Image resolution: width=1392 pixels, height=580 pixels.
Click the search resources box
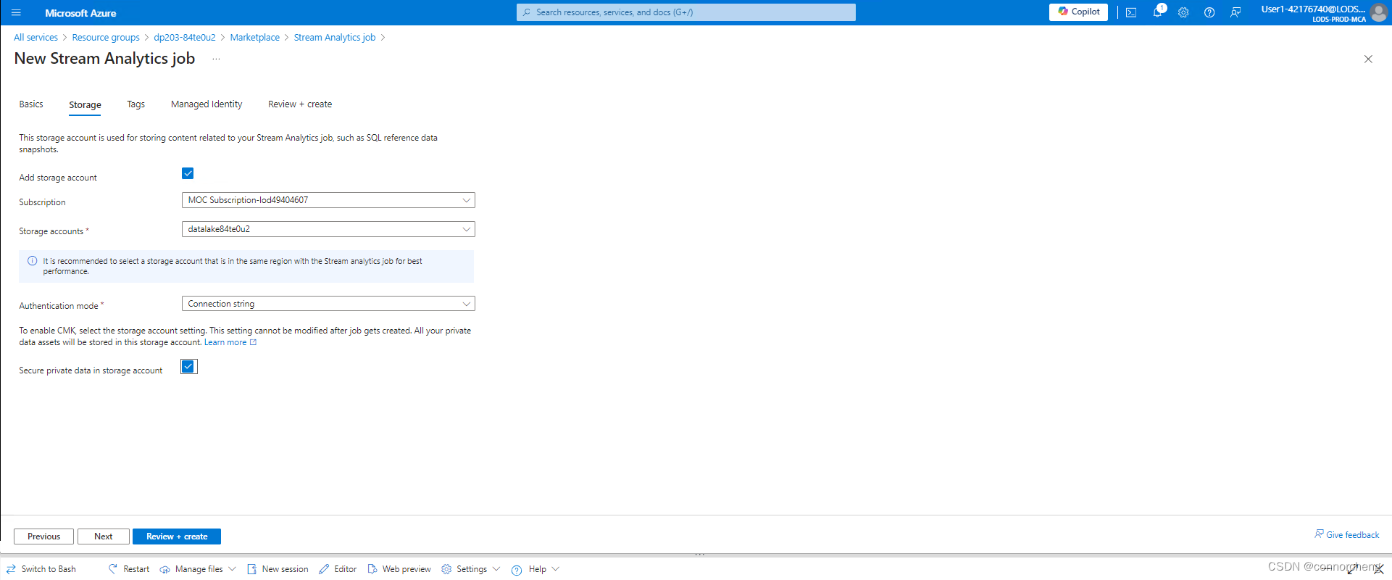[685, 12]
